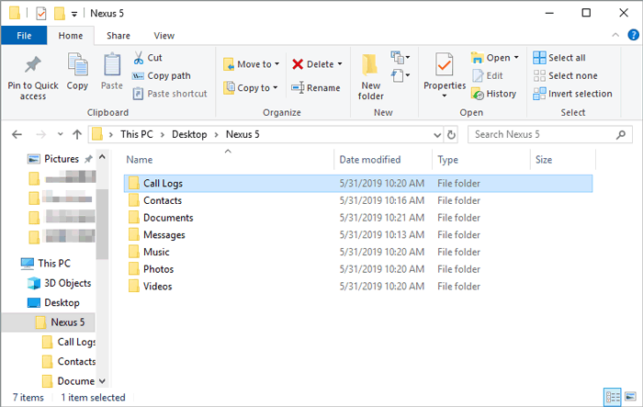Screen dimensions: 643x407
Task: Select the Music folder row
Action: coord(358,253)
